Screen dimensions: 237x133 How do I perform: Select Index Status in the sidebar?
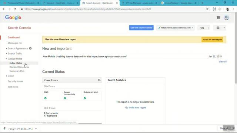pyautogui.click(x=16, y=63)
